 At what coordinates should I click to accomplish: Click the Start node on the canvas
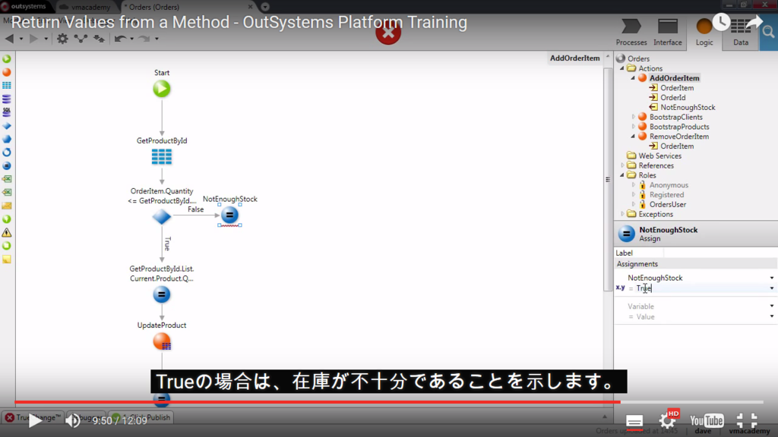(161, 90)
